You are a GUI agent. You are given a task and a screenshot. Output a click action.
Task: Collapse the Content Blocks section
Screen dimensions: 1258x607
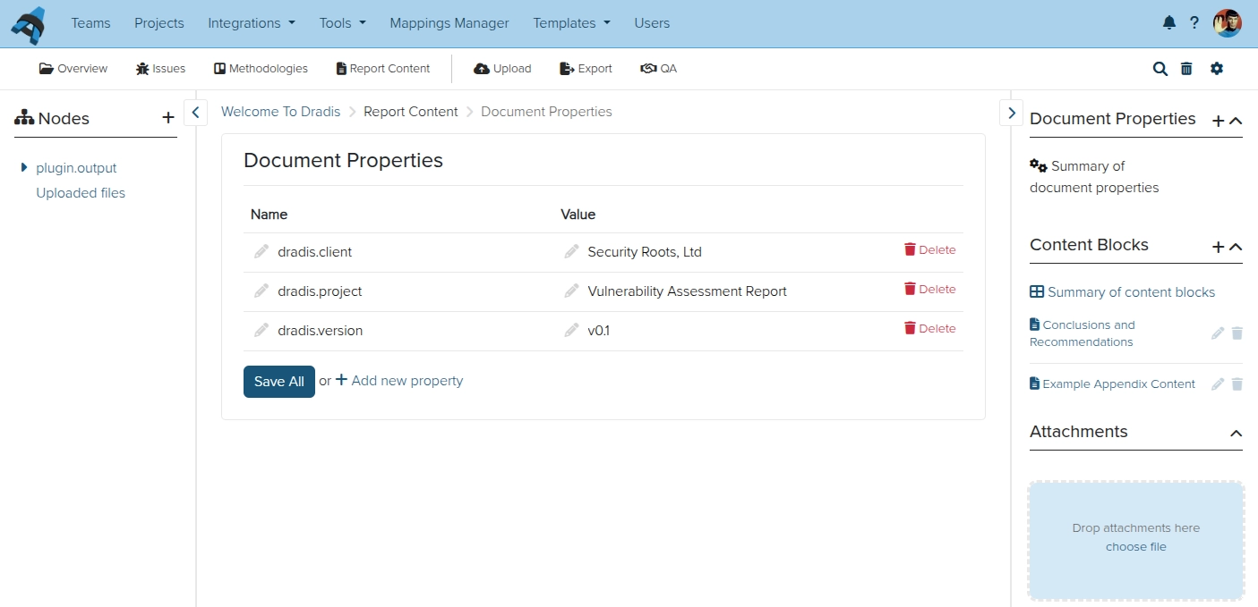click(1236, 247)
